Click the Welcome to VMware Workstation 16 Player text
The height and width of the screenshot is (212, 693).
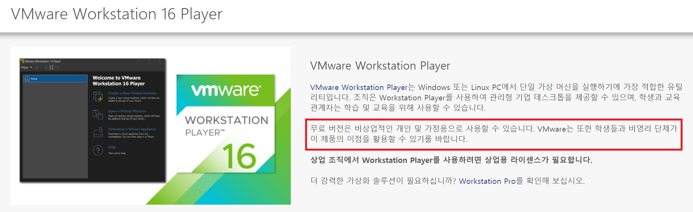coord(119,81)
